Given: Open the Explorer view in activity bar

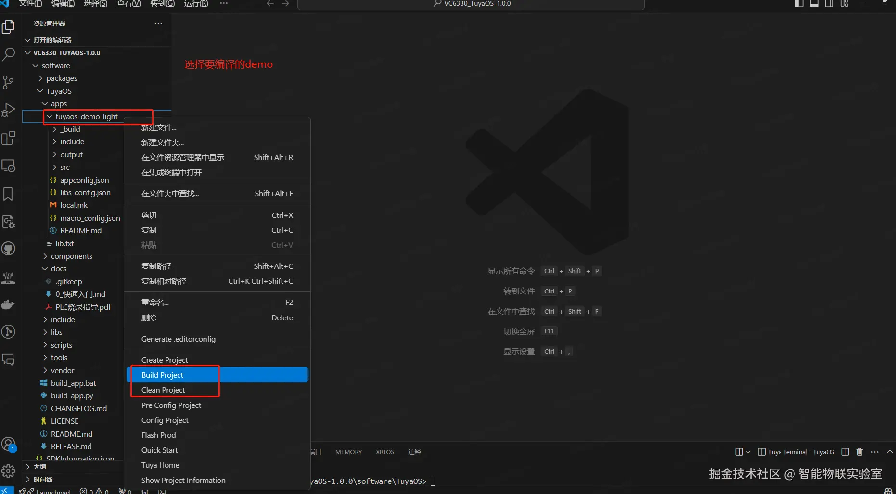Looking at the screenshot, I should click(8, 26).
